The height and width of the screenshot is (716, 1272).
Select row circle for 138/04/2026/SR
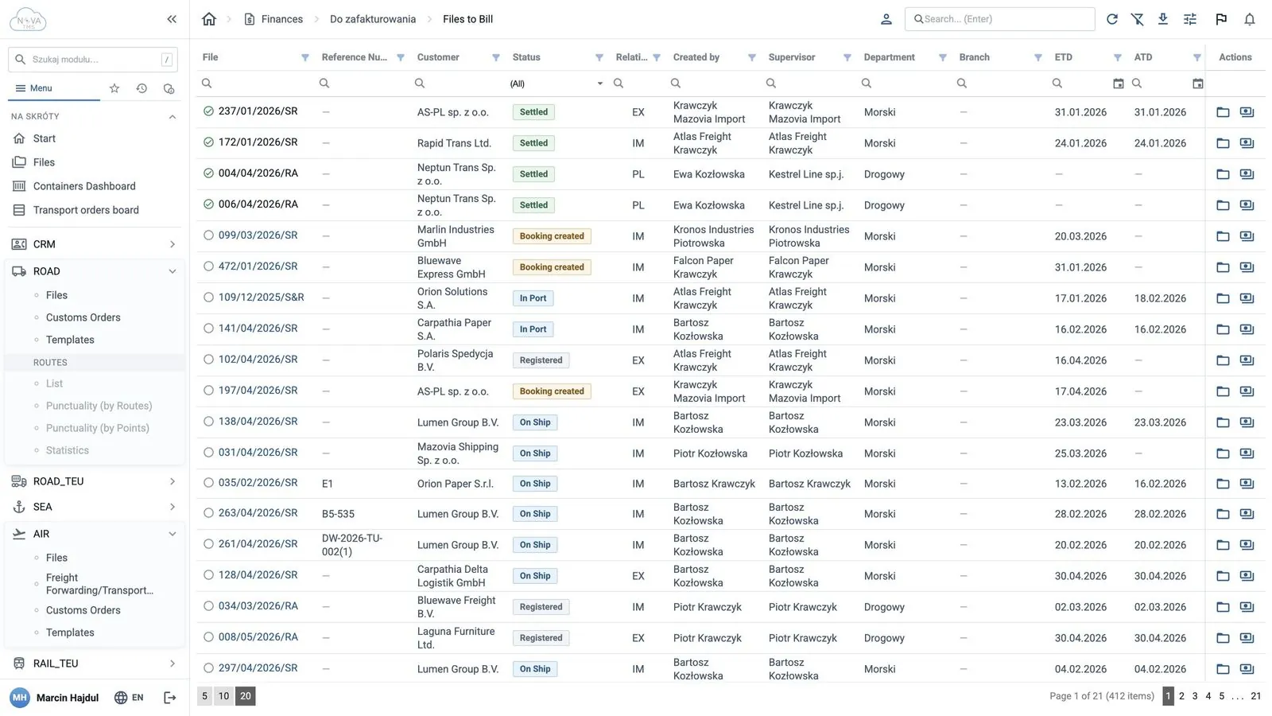point(208,422)
